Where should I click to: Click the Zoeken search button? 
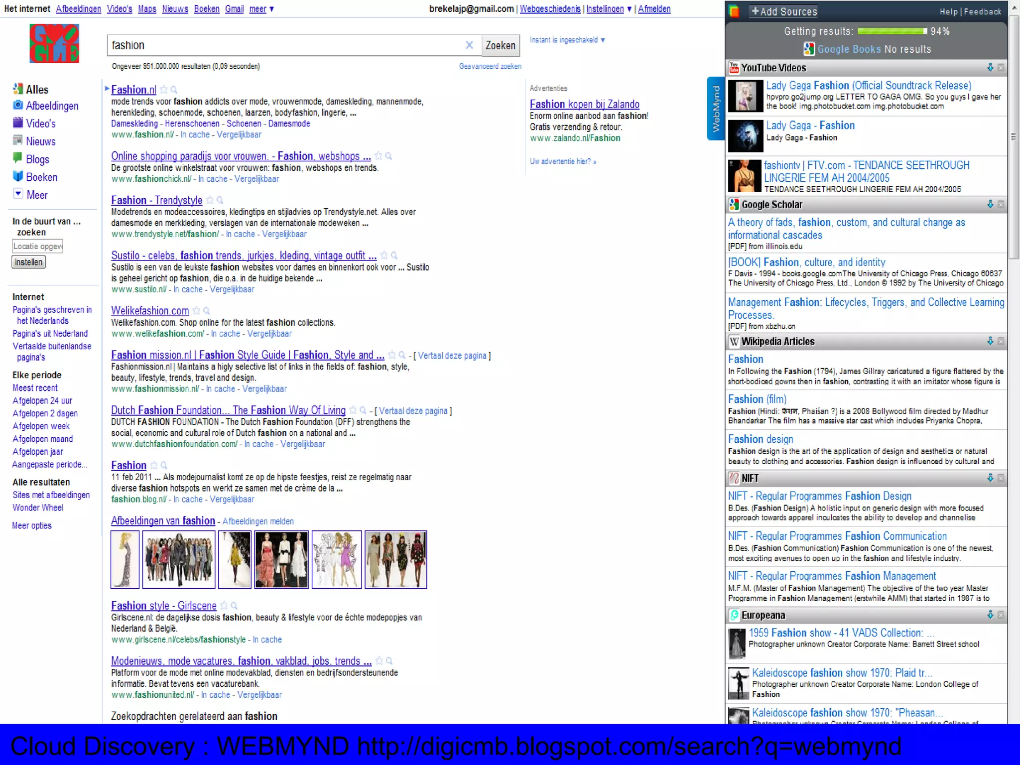pos(501,45)
